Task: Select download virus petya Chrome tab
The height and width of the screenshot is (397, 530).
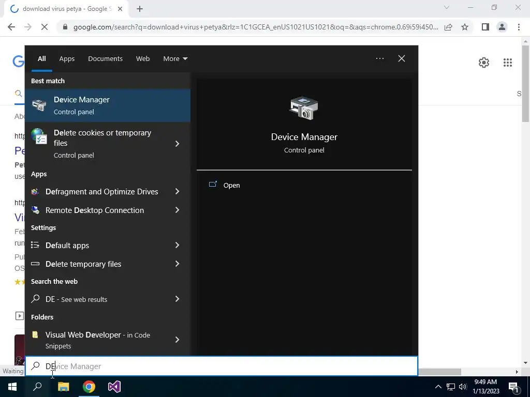Action: tap(66, 9)
